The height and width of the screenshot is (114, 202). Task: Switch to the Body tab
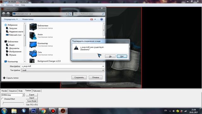click(x=21, y=91)
